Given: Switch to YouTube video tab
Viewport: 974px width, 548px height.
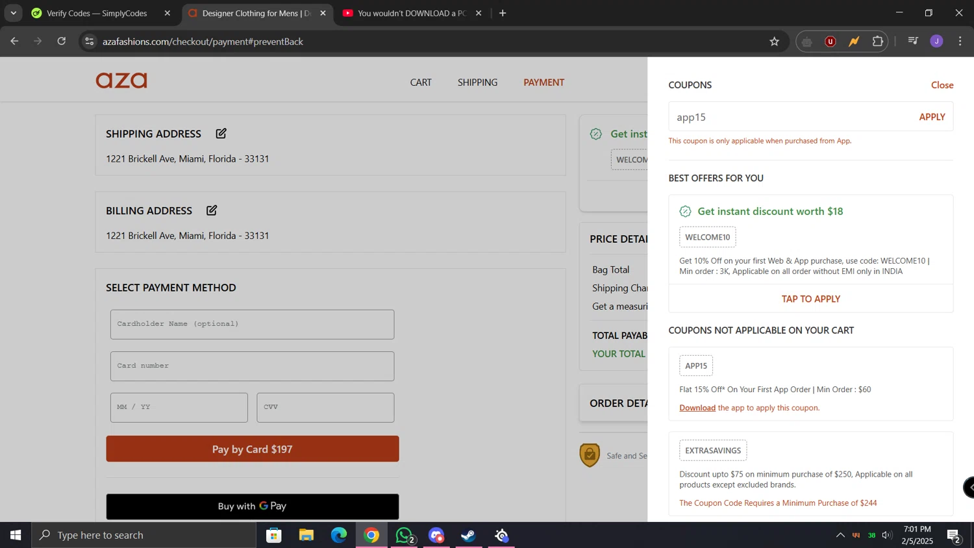Looking at the screenshot, I should coord(412,13).
